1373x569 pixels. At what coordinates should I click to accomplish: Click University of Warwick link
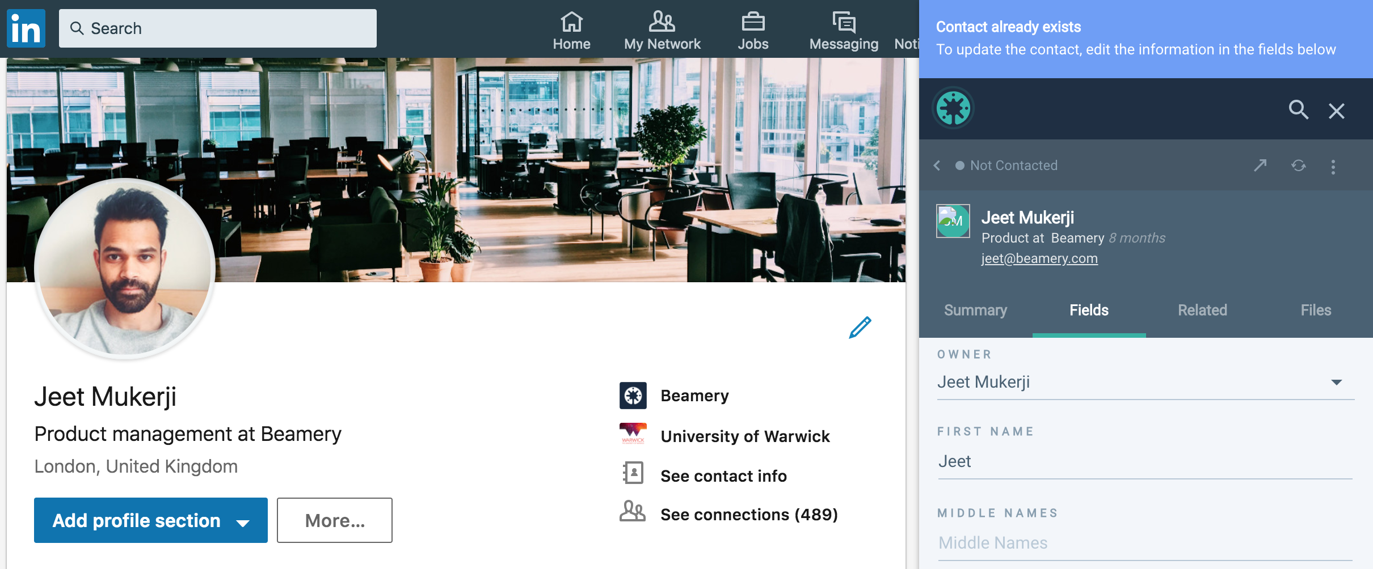pos(745,436)
